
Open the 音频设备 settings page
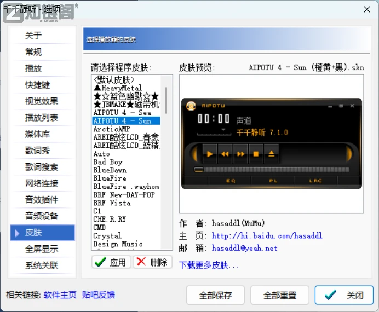click(43, 216)
